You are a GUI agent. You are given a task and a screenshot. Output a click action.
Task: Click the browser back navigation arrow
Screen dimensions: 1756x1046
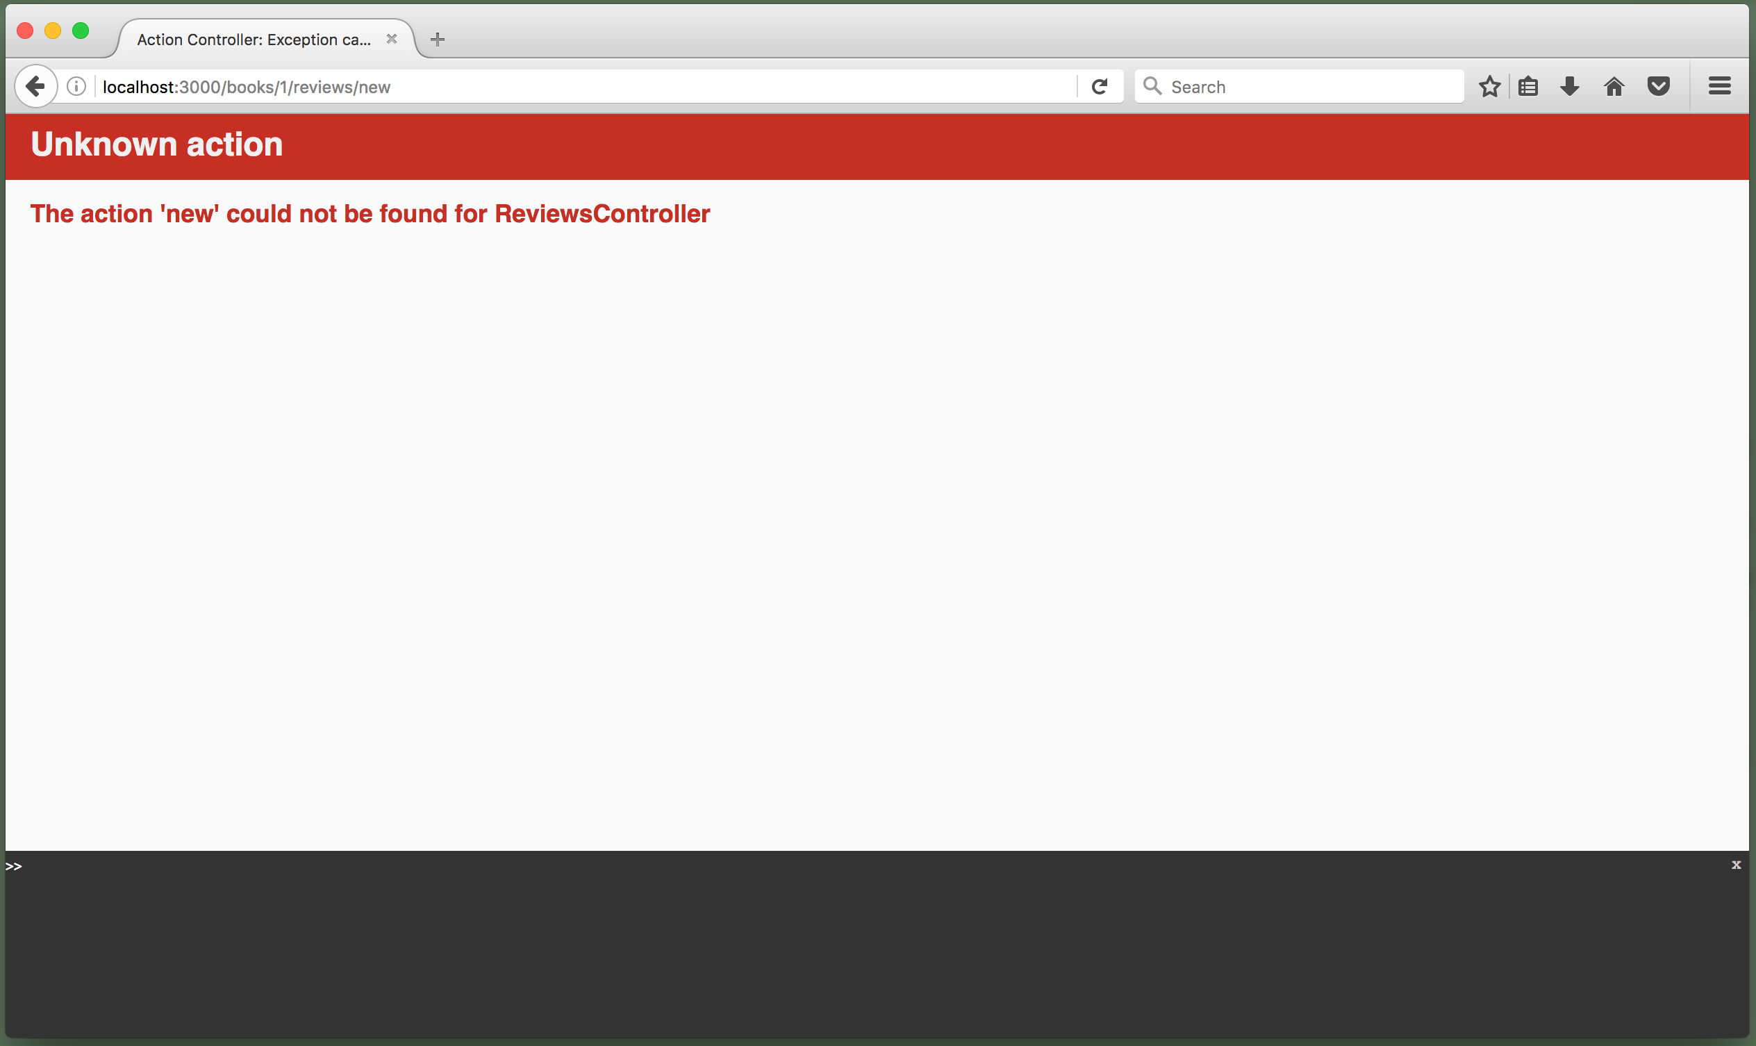35,86
